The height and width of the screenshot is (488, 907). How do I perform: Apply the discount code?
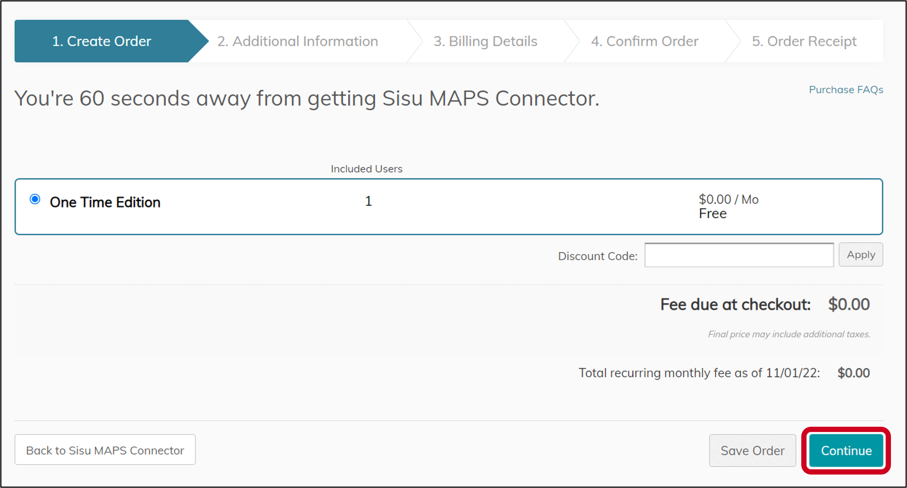pos(861,255)
